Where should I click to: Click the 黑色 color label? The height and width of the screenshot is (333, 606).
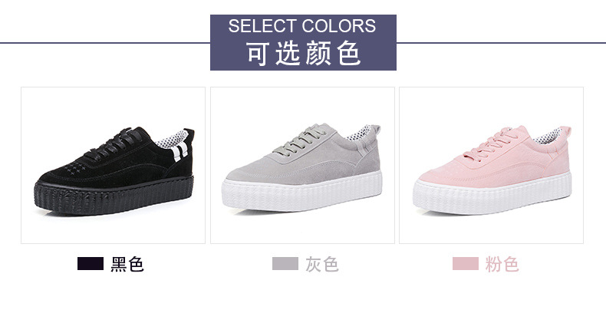127,264
